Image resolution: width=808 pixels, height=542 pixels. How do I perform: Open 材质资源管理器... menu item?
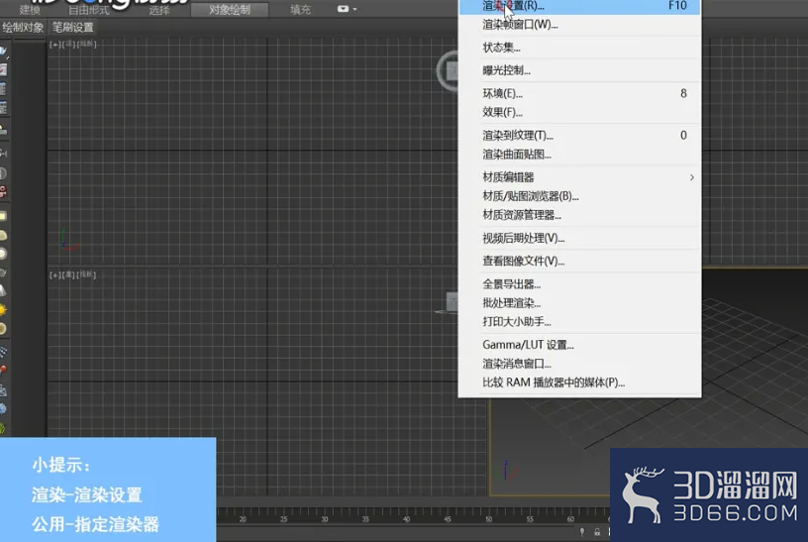tap(579, 215)
